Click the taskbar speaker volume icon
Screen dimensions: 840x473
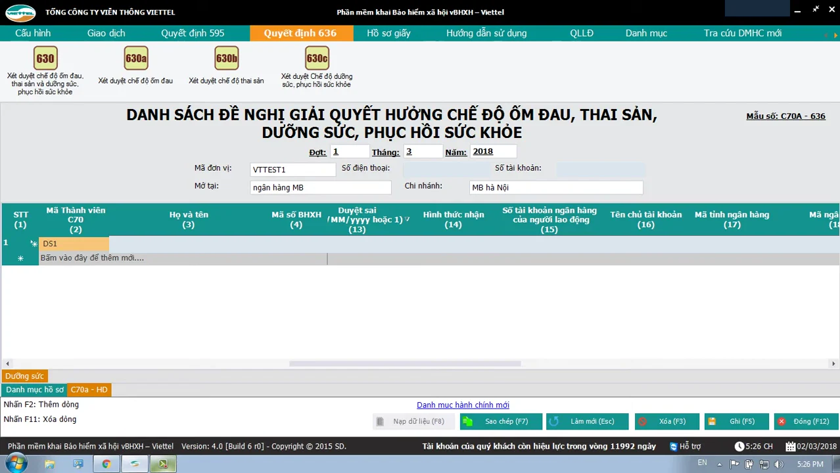point(780,464)
